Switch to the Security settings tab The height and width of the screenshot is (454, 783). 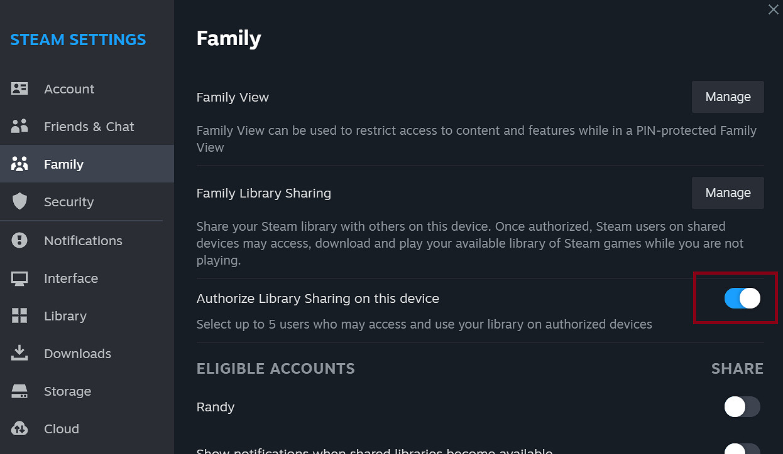68,202
